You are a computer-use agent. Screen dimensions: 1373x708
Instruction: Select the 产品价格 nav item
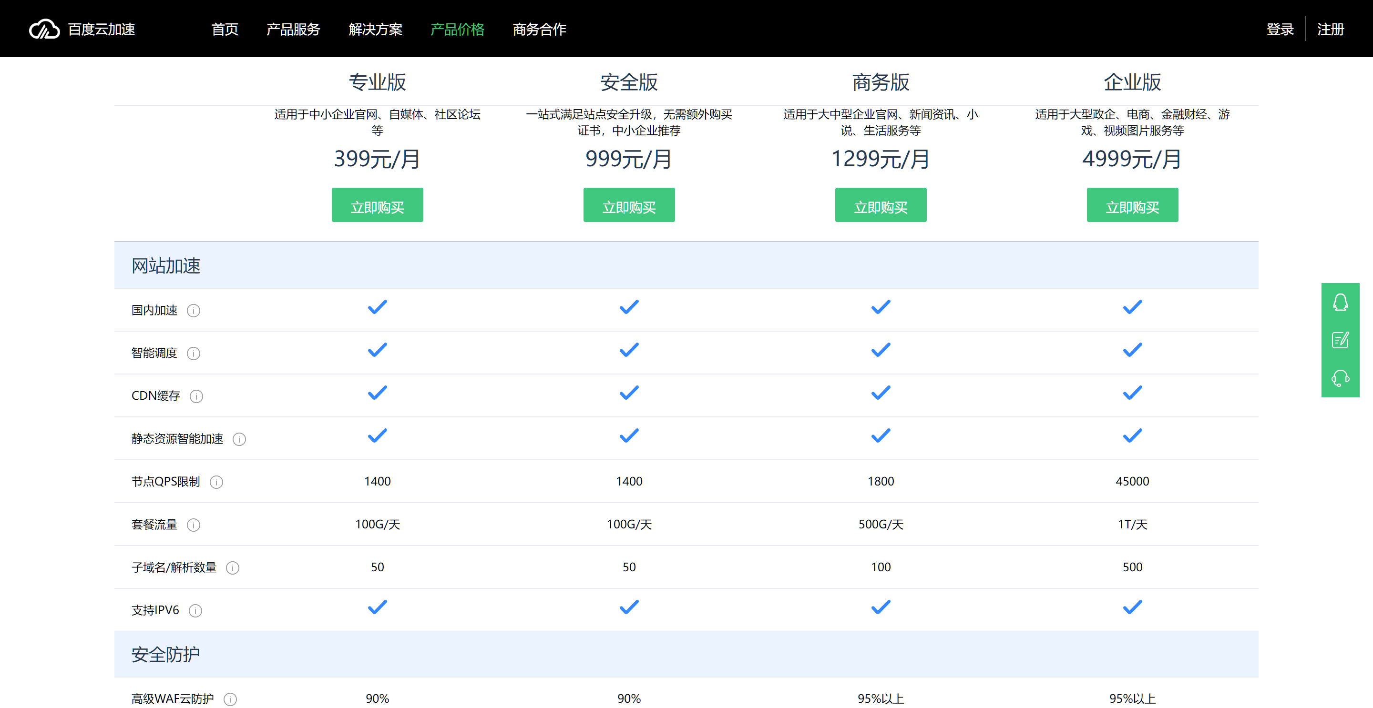[x=457, y=29]
